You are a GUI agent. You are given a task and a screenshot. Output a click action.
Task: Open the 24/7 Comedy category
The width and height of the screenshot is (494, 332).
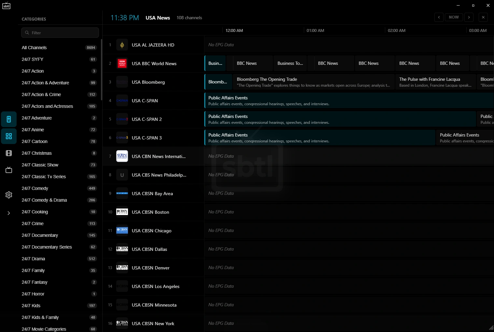point(59,188)
